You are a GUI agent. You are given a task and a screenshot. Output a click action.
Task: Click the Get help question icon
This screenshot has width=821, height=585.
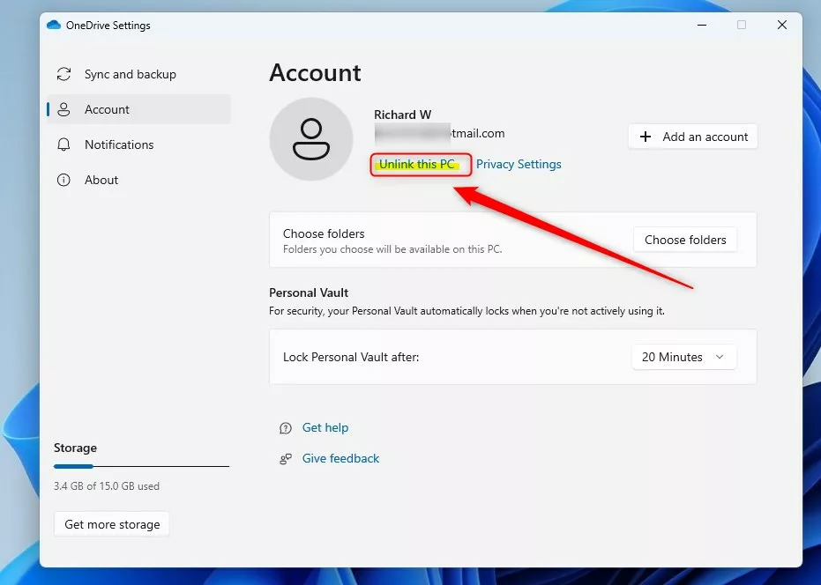pyautogui.click(x=286, y=428)
